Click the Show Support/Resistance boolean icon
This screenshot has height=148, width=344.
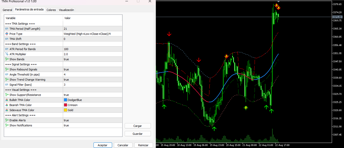7,95
